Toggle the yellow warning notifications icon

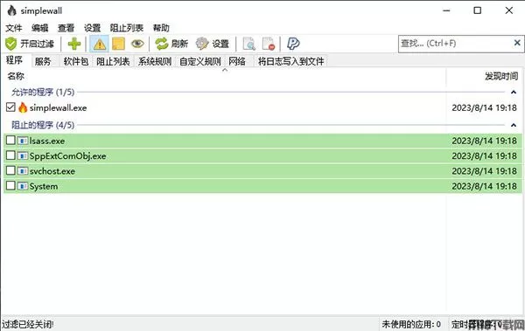pyautogui.click(x=100, y=45)
